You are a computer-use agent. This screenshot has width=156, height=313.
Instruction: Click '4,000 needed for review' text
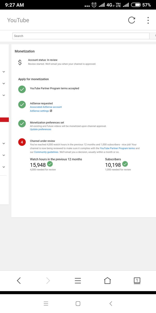pyautogui.click(x=43, y=170)
